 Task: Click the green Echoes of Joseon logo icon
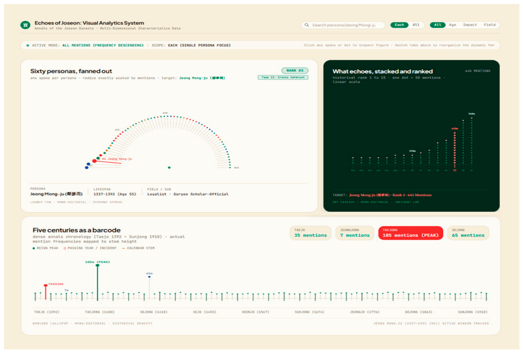click(x=25, y=25)
